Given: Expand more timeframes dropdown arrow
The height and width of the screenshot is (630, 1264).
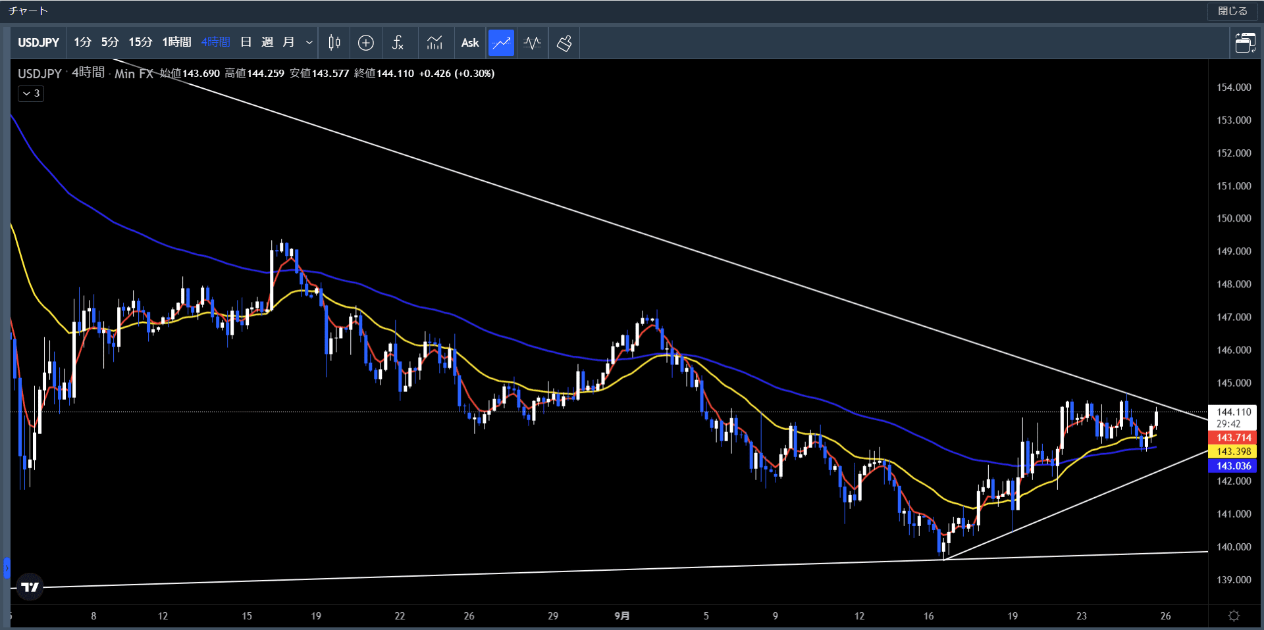Looking at the screenshot, I should coord(309,43).
